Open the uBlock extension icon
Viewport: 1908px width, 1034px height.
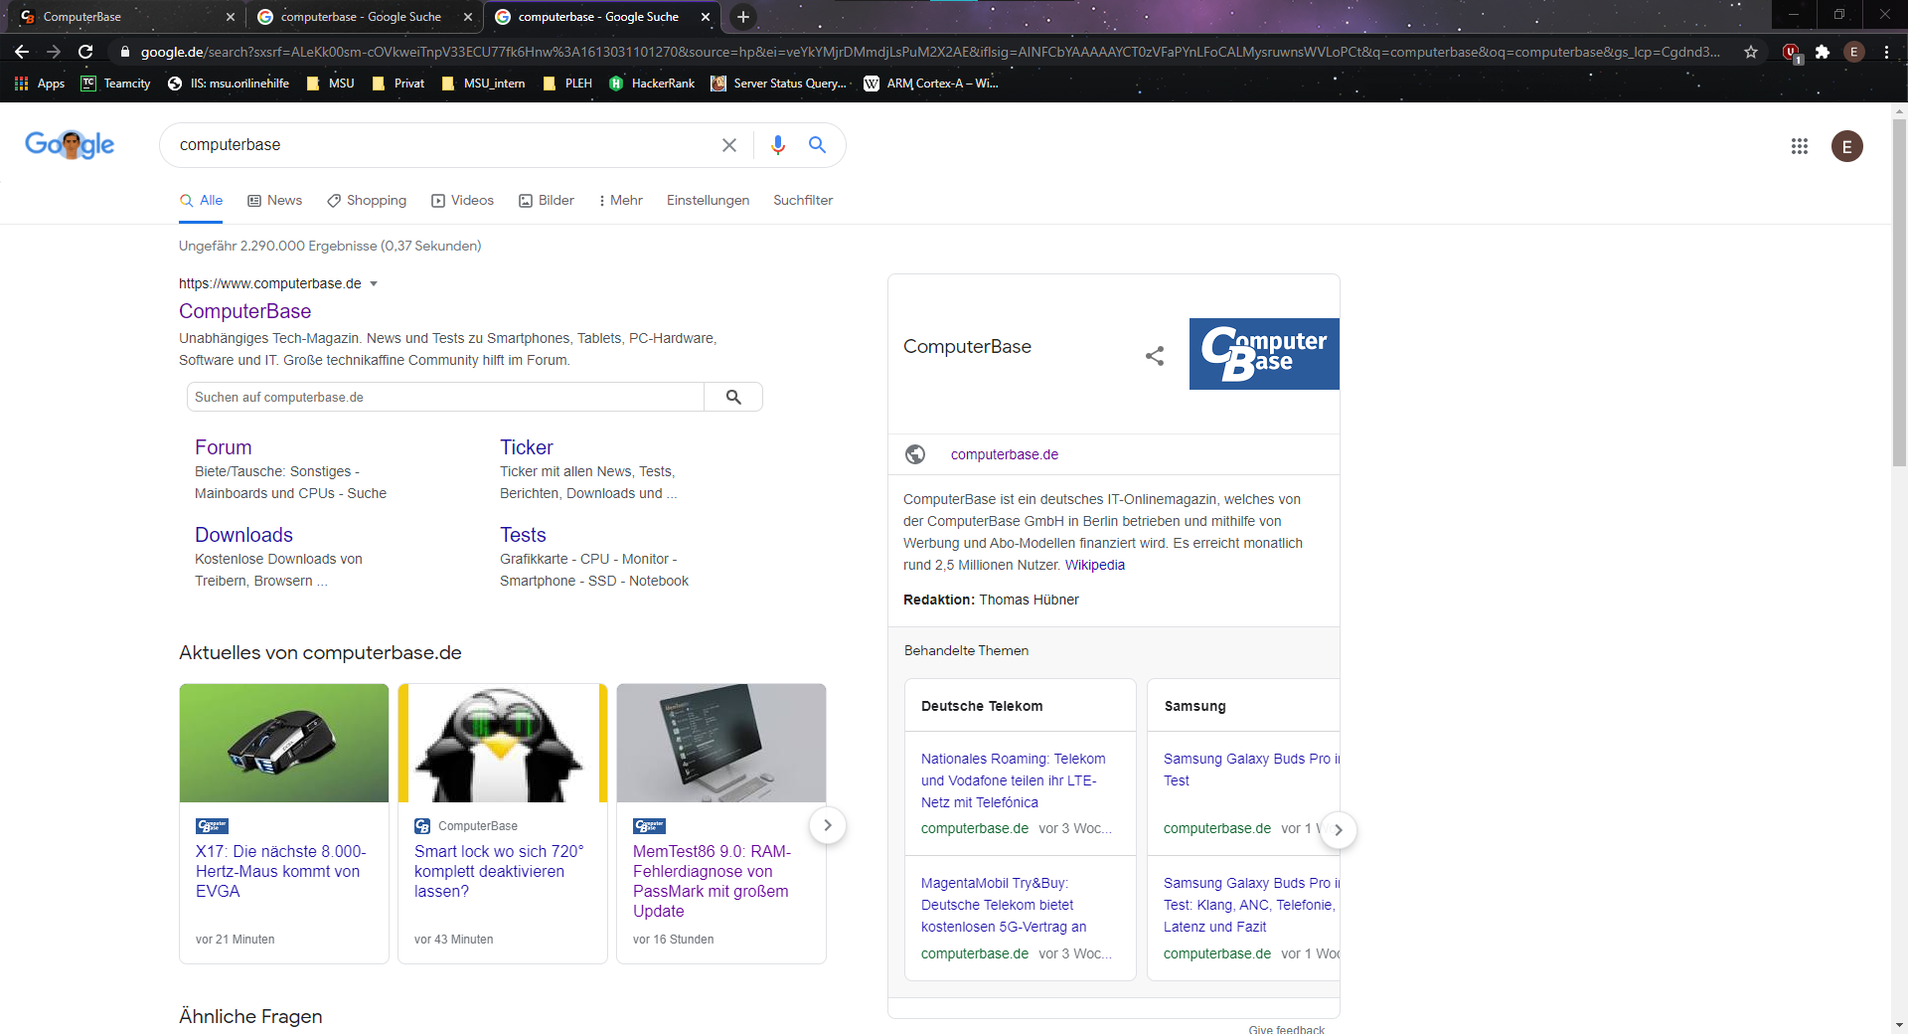click(1791, 52)
